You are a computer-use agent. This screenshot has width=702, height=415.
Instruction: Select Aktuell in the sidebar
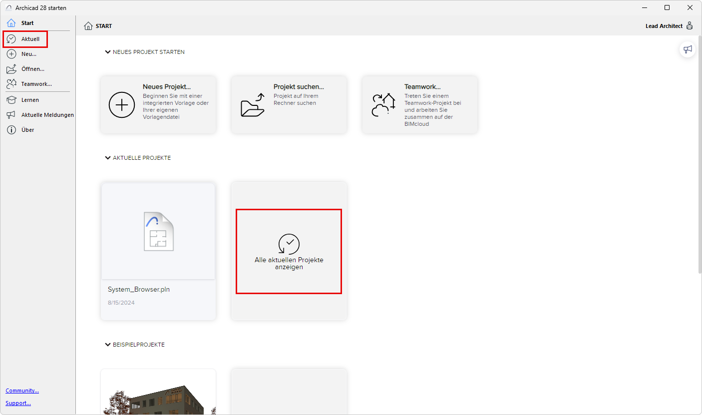click(x=30, y=39)
